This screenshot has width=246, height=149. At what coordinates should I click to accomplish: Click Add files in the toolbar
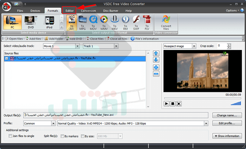(33, 39)
